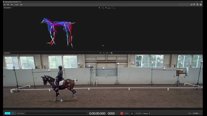Image resolution: width=207 pixels, height=116 pixels.
Task: Click the 1.8 MB/s data rate readout
Action: pos(195,113)
